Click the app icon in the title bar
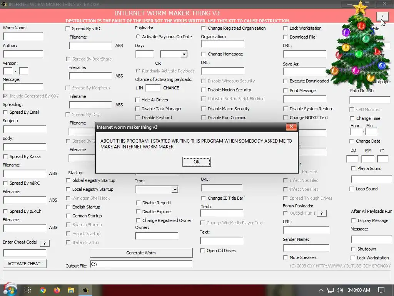The image size is (394, 296). pos(4,4)
